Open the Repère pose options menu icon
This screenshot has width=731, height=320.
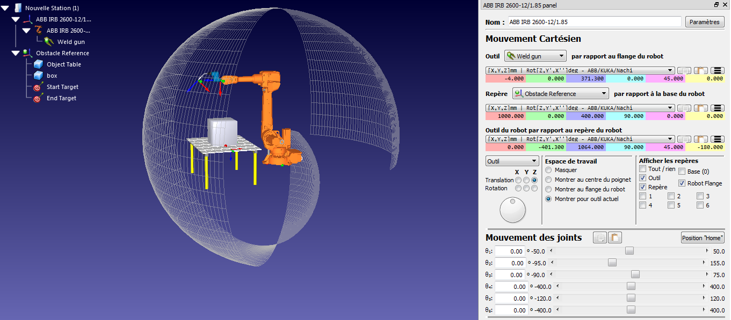tap(717, 108)
